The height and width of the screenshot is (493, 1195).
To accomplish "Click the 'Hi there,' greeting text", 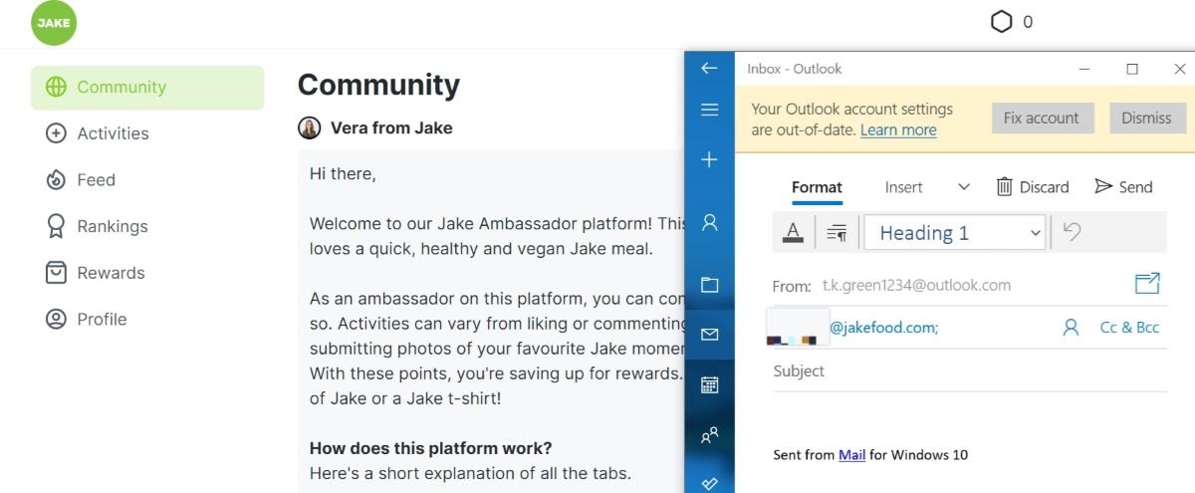I will 343,174.
